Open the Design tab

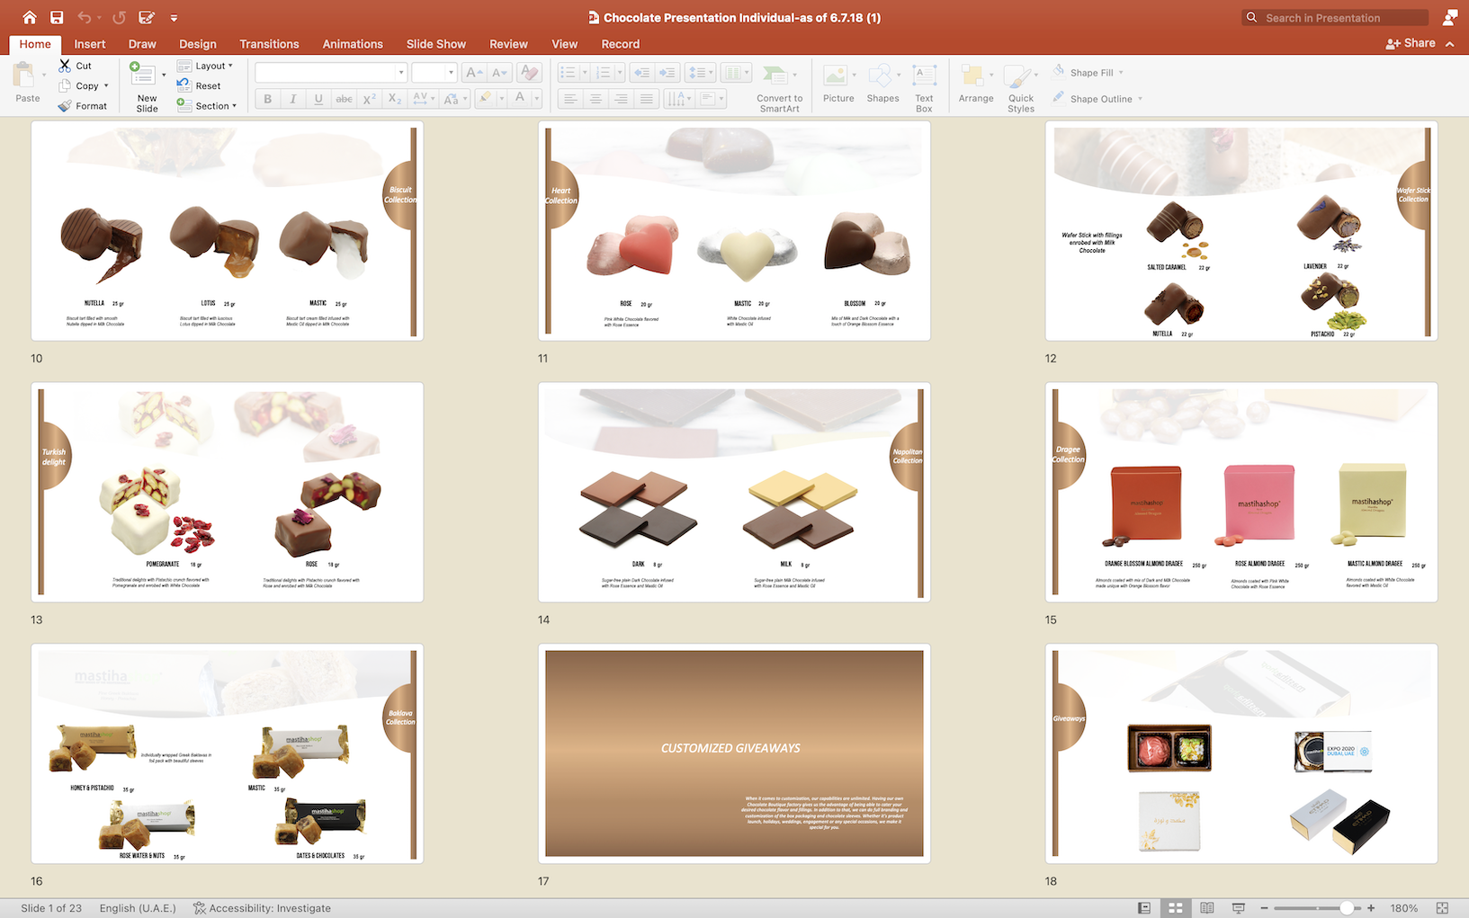point(198,44)
